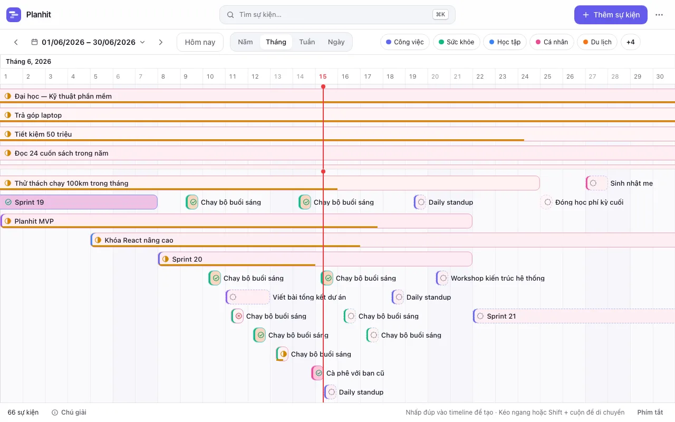Click the Thêm sự kiện button
675x422 pixels.
coord(611,15)
